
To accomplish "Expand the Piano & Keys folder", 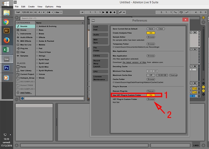I will pos(37,52).
